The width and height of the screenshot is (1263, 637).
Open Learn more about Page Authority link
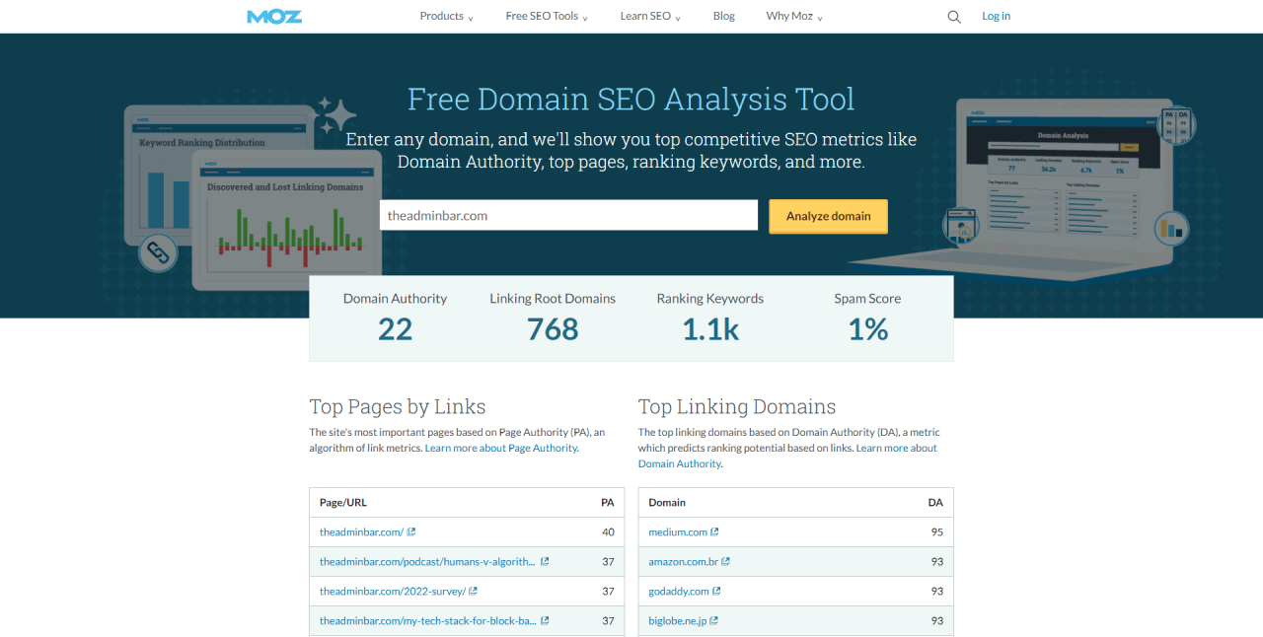click(501, 448)
